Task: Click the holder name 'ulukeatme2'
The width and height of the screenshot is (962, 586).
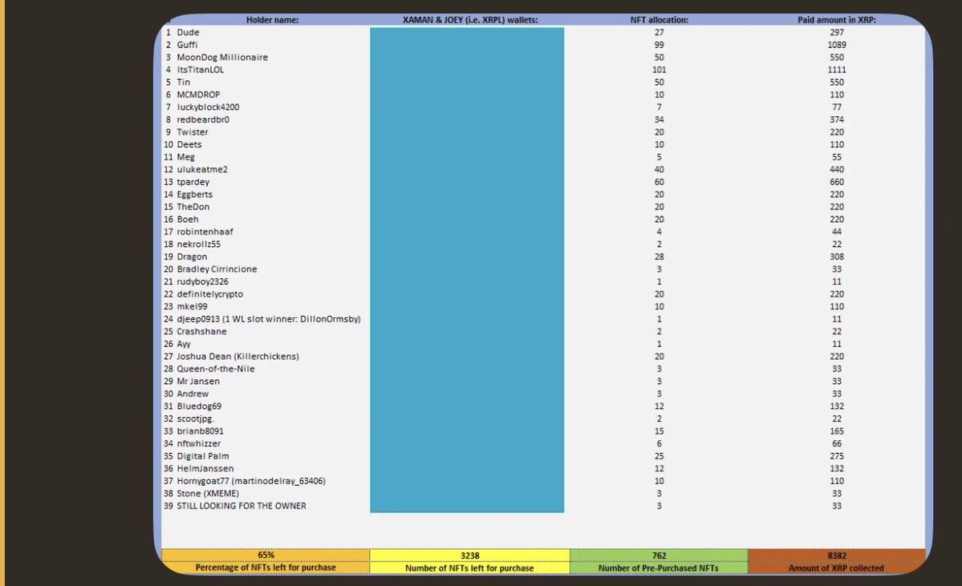Action: click(x=202, y=169)
